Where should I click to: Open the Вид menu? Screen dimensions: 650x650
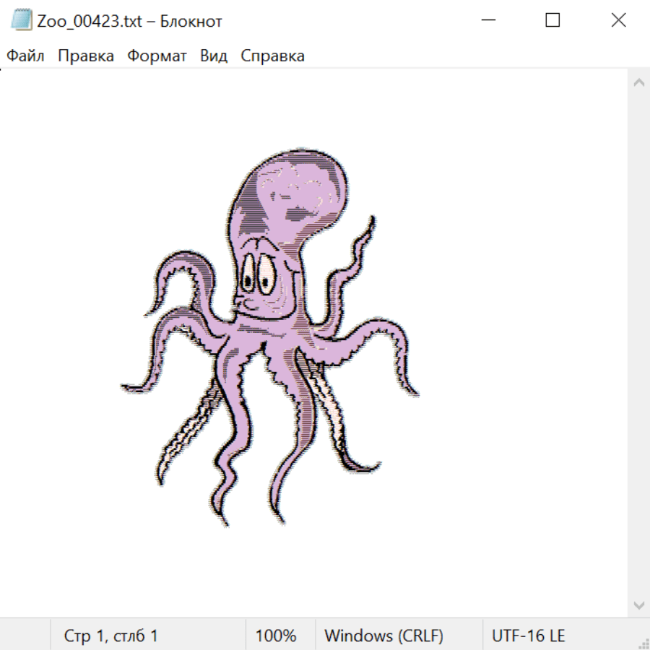213,56
